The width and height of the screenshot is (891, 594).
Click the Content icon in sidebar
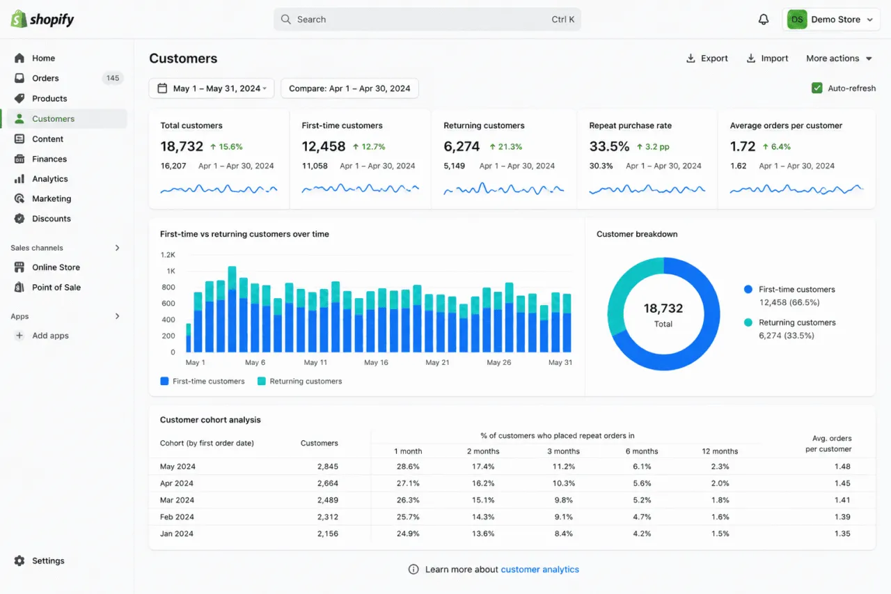(19, 139)
